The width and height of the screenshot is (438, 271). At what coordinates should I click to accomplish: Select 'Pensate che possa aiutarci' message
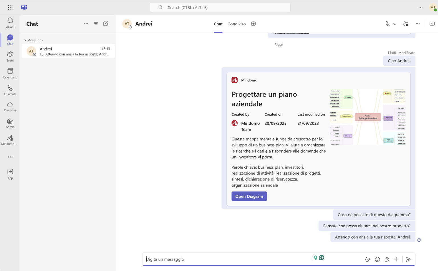click(x=367, y=226)
